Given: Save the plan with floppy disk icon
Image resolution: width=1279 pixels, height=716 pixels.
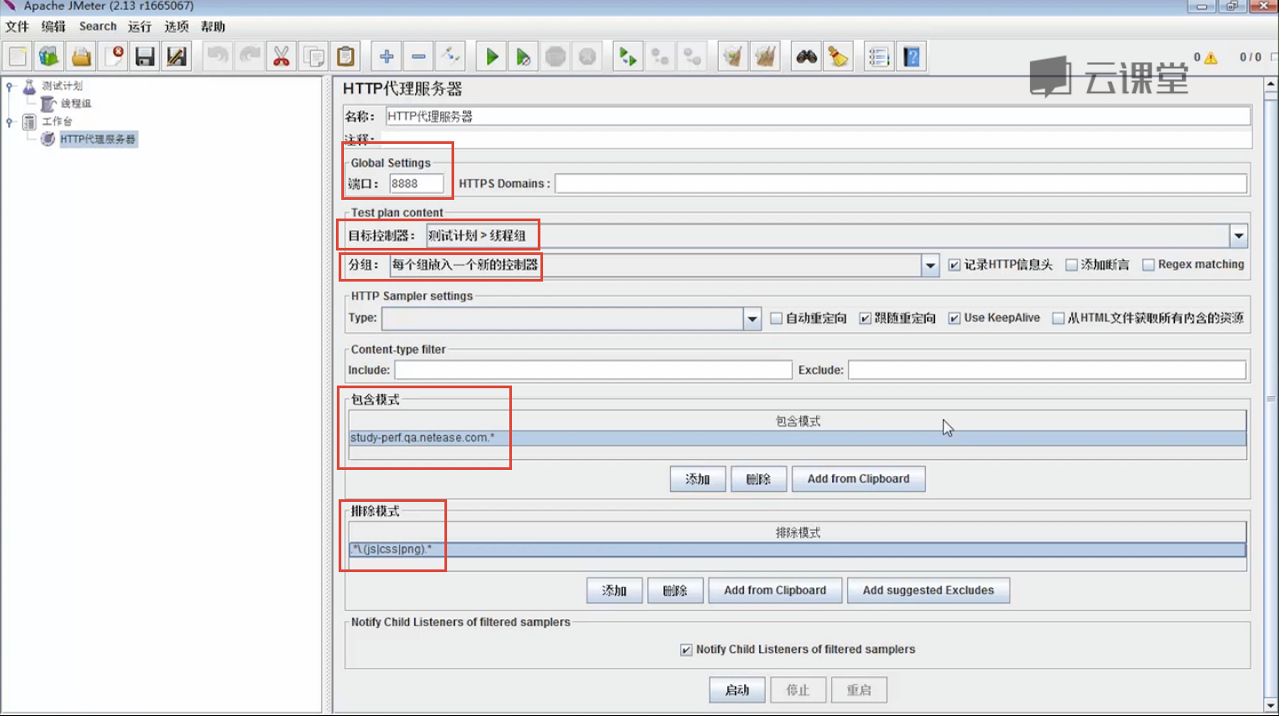Looking at the screenshot, I should click(145, 57).
